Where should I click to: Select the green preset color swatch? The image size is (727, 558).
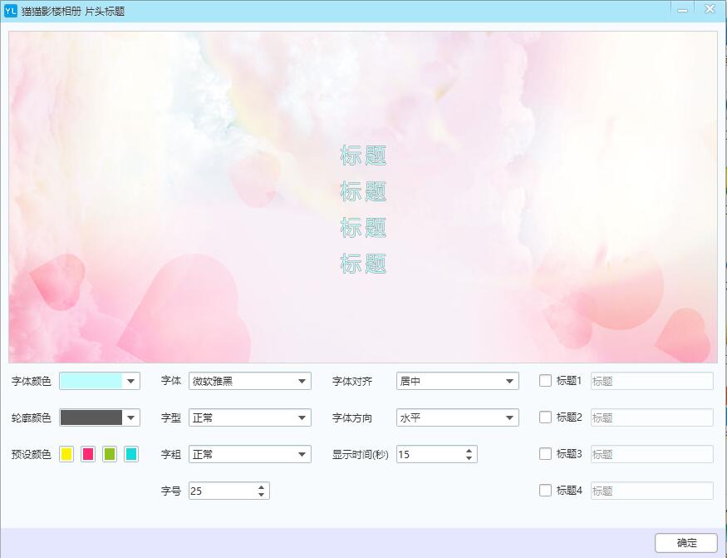click(109, 454)
